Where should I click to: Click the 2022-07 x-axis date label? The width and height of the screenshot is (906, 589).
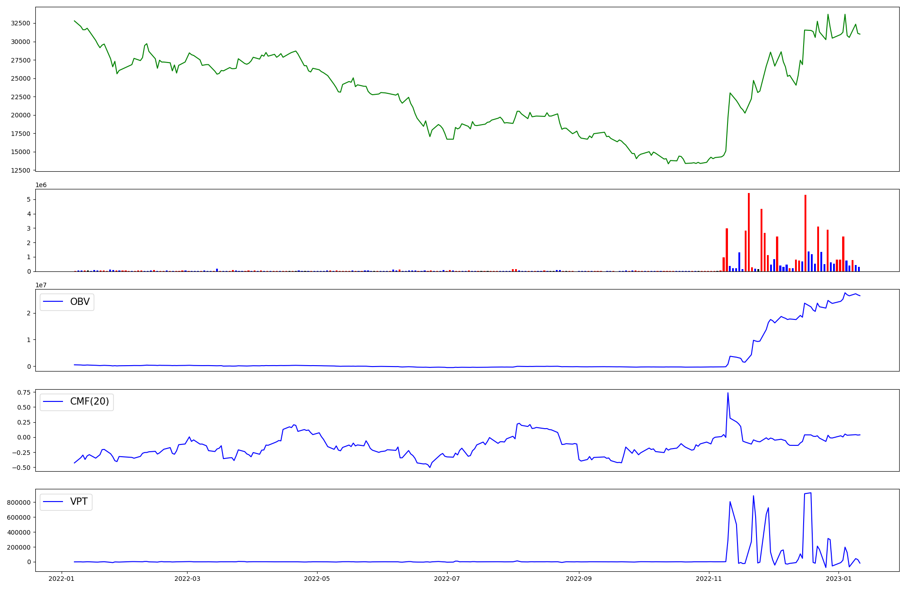[x=447, y=578]
